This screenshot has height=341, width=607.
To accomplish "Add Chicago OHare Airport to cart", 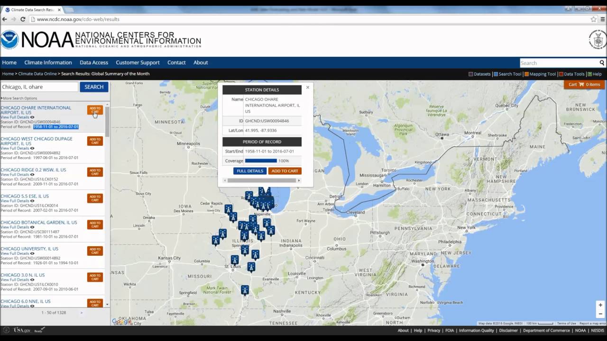I will pos(95,110).
